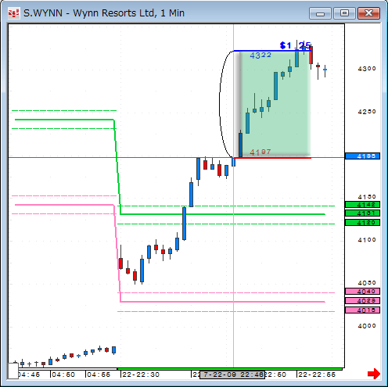Image resolution: width=388 pixels, height=387 pixels.
Task: Click the green 4142 price label
Action: [362, 205]
